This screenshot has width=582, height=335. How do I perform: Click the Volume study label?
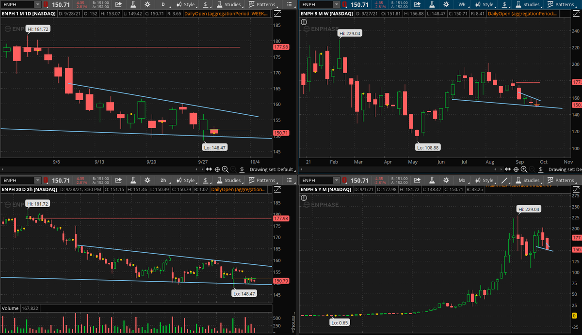click(x=11, y=308)
